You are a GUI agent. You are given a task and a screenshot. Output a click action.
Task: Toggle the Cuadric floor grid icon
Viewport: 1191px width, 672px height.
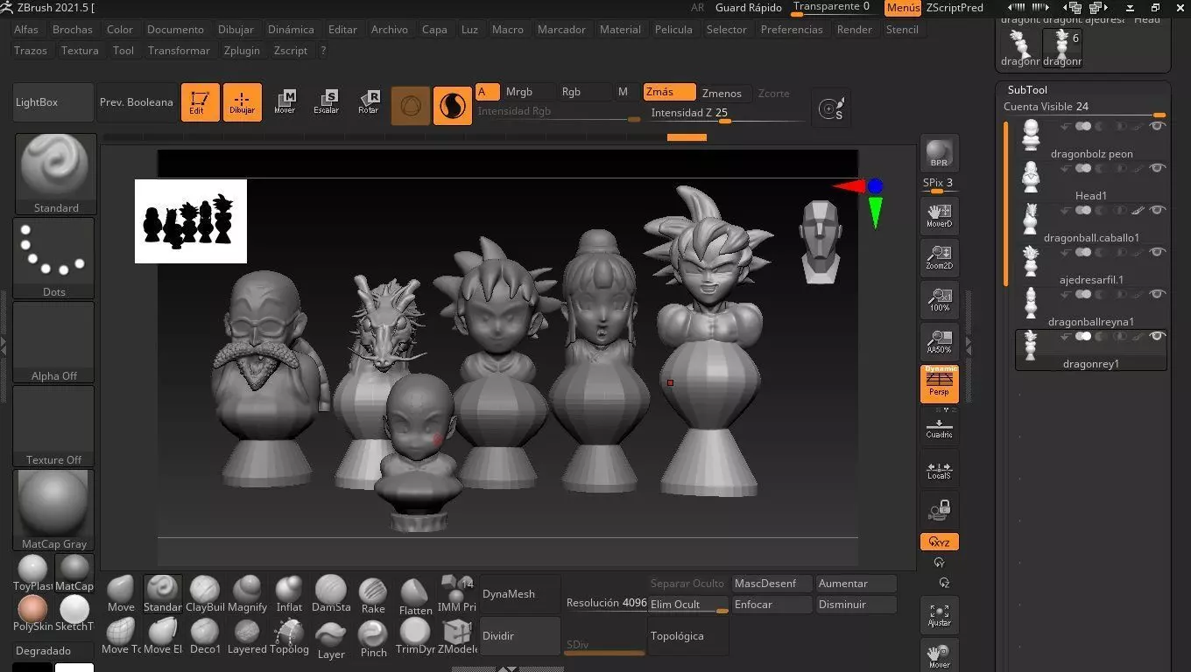point(940,426)
